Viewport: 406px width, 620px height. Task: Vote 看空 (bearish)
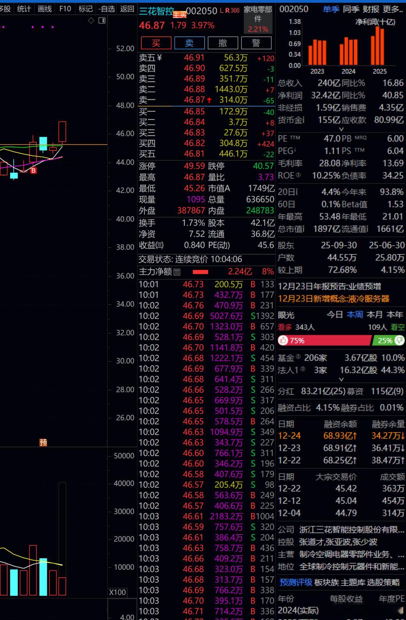[397, 327]
